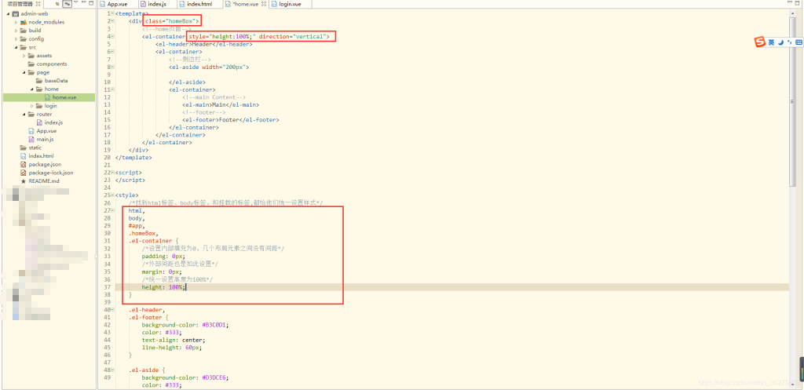Expand the node_modules folder

coord(16,22)
